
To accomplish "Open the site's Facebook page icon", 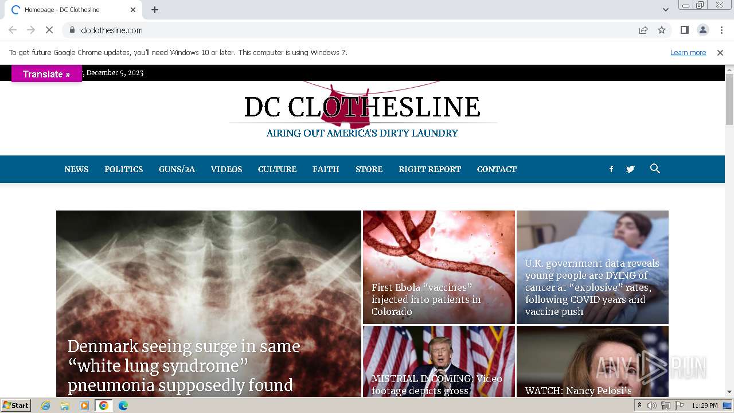I will pos(611,169).
